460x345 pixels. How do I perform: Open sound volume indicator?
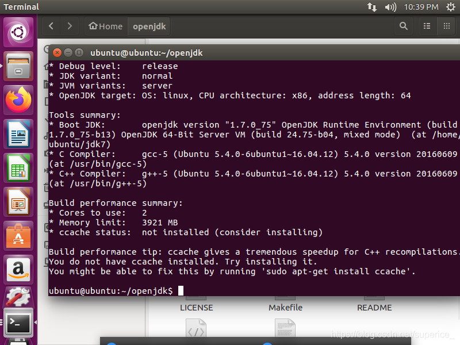(390, 7)
